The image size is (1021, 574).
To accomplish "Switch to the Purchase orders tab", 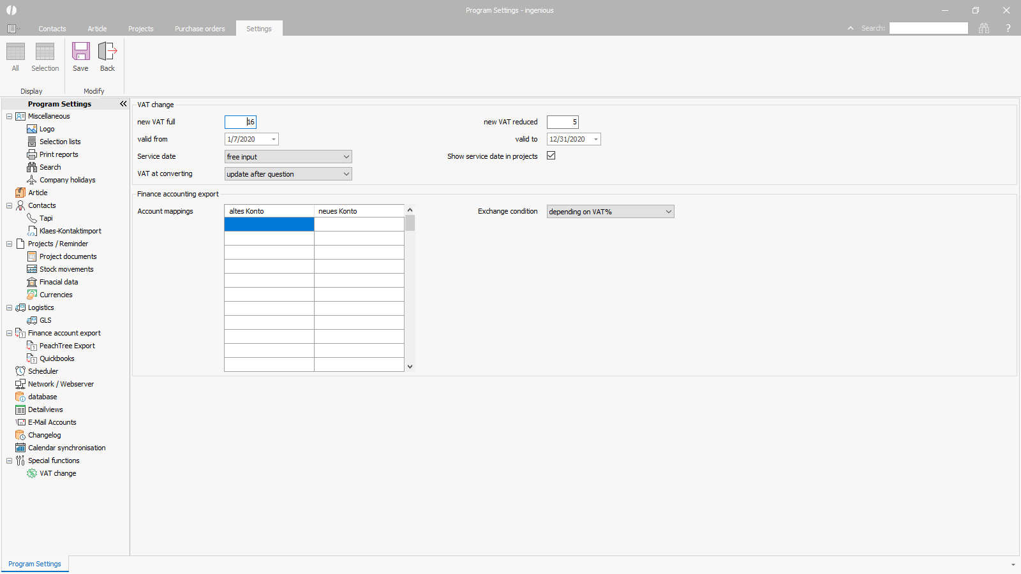I will (x=200, y=29).
